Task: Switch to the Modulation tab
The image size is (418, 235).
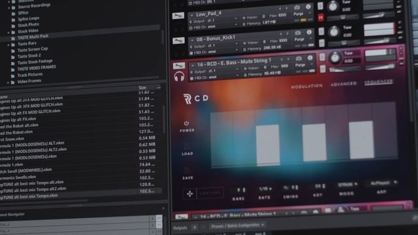Action: click(306, 86)
